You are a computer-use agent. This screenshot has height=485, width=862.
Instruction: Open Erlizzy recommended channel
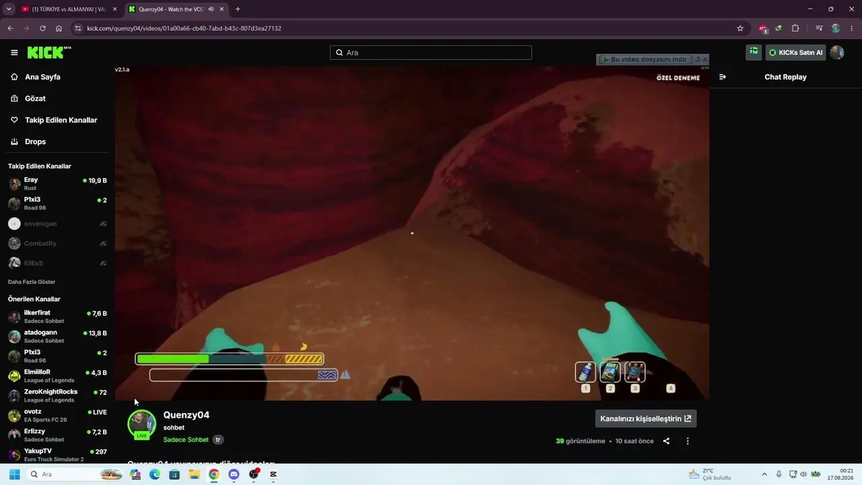[57, 435]
